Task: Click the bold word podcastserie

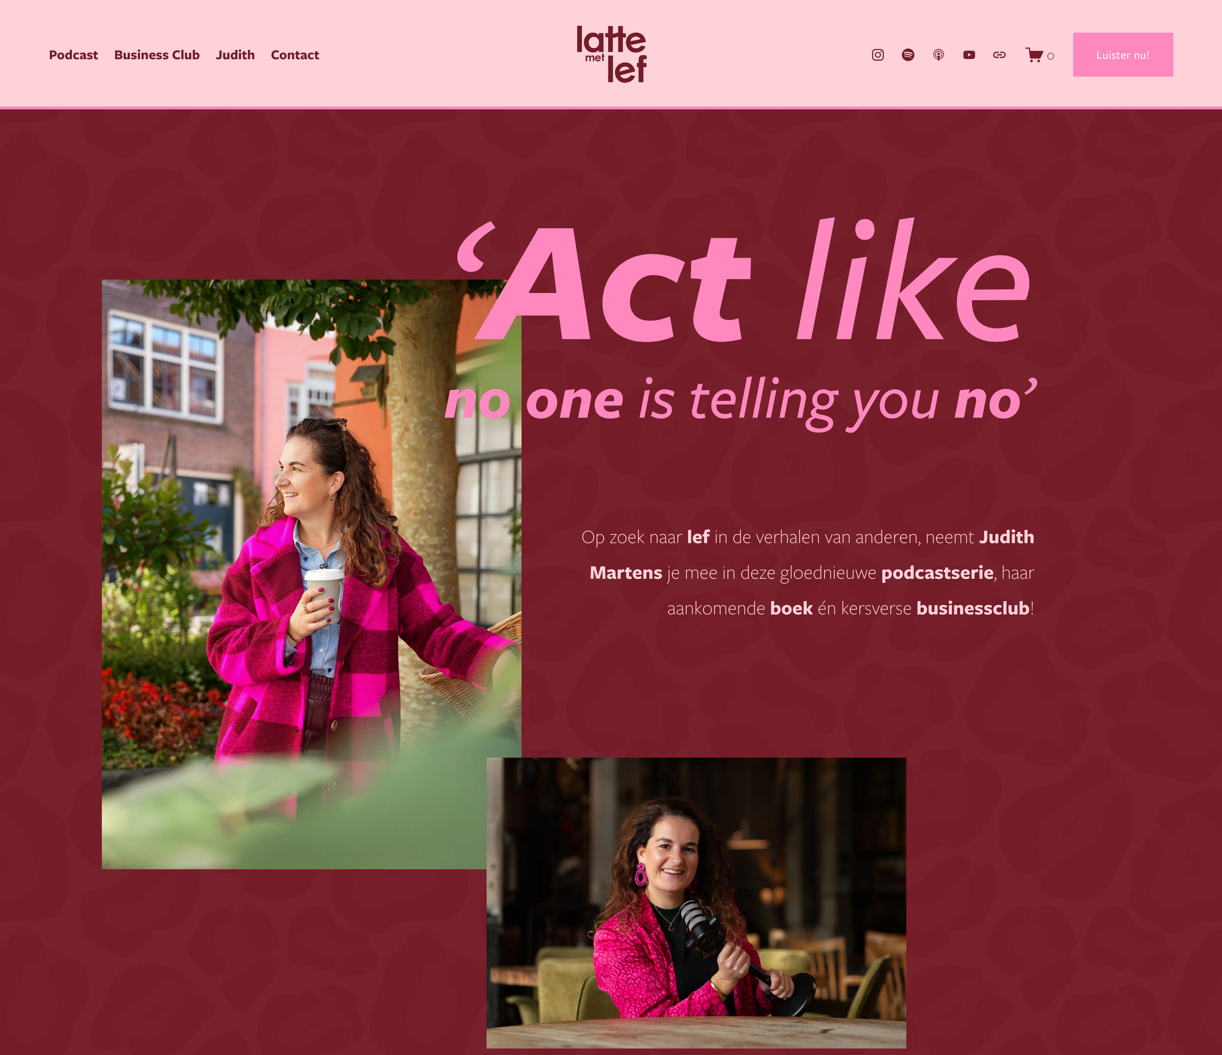Action: tap(937, 573)
